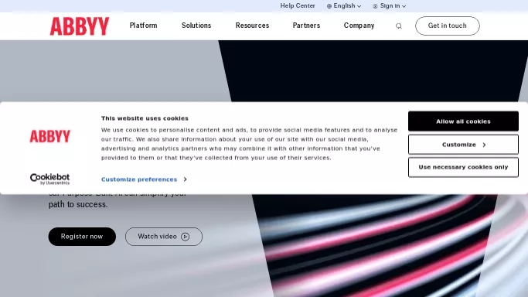Screen dimensions: 528x297
Task: Open the Solutions menu
Action: 196,26
